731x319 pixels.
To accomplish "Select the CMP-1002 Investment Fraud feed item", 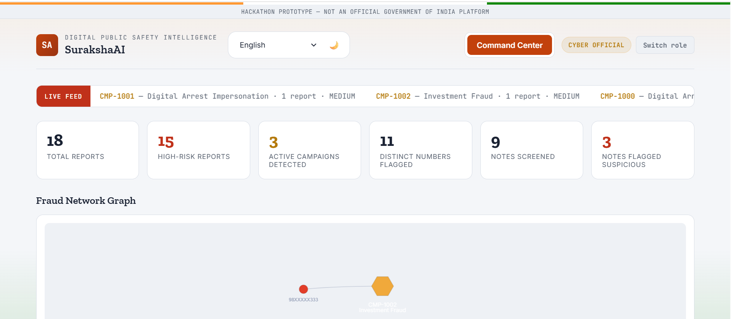I will [478, 96].
